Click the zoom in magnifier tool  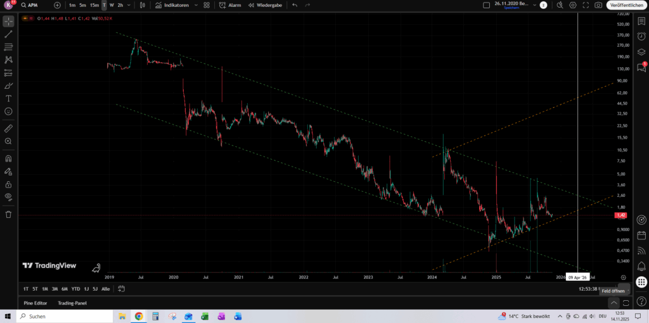(x=9, y=141)
